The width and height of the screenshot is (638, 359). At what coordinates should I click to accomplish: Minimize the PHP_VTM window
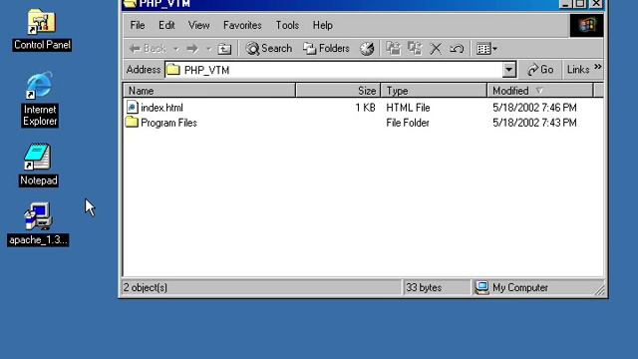pos(565,4)
